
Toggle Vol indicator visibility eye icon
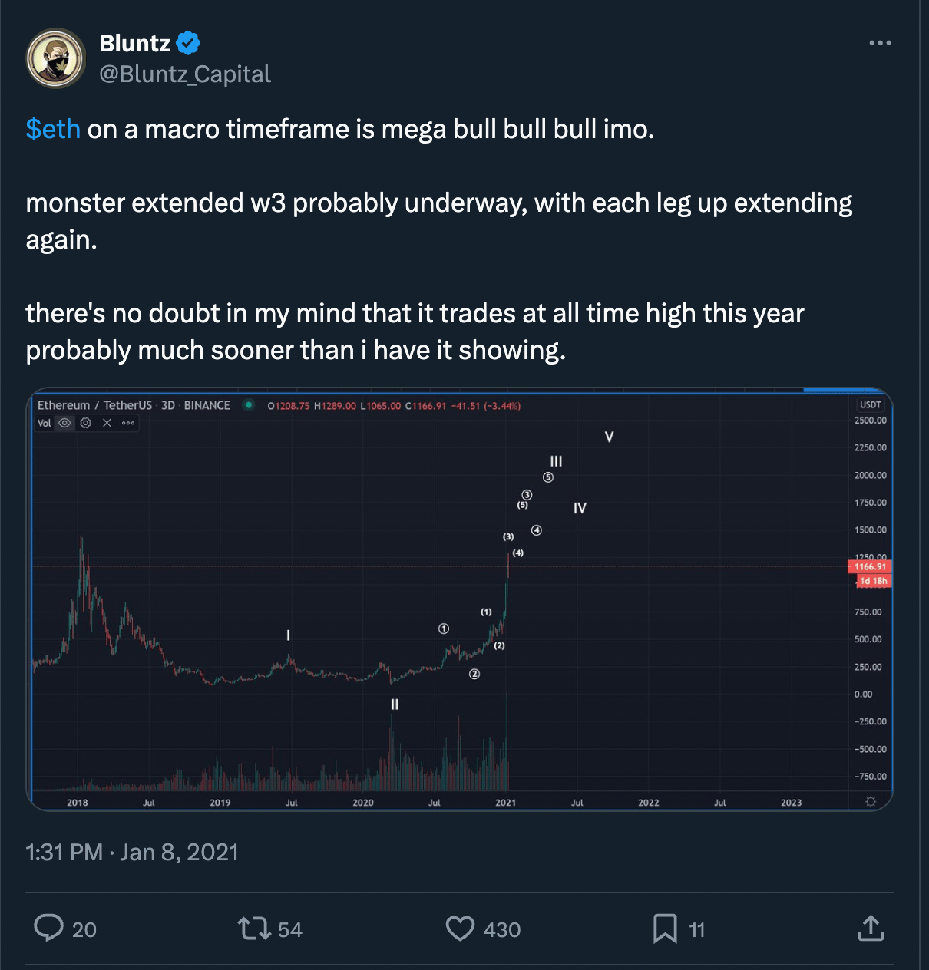[x=64, y=423]
